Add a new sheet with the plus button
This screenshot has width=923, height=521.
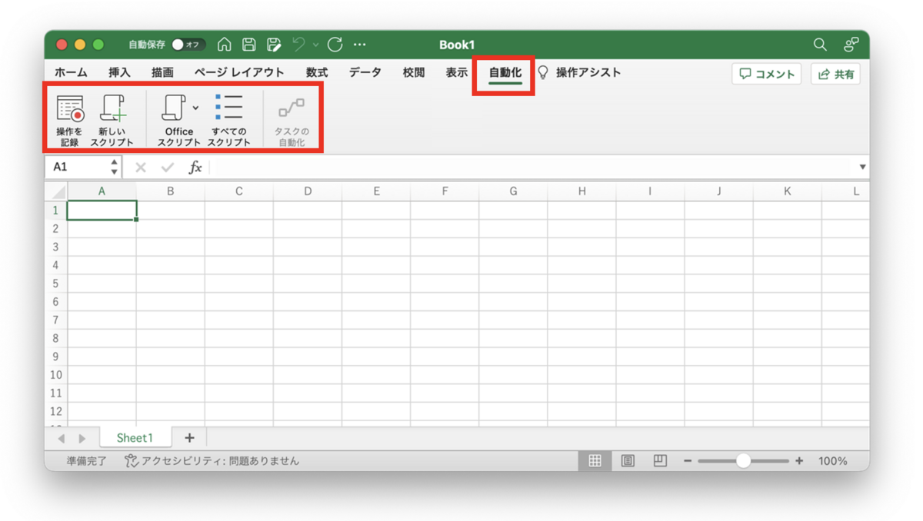click(x=189, y=437)
